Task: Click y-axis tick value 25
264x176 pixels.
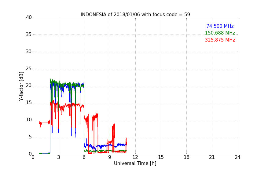Action: click(29, 68)
